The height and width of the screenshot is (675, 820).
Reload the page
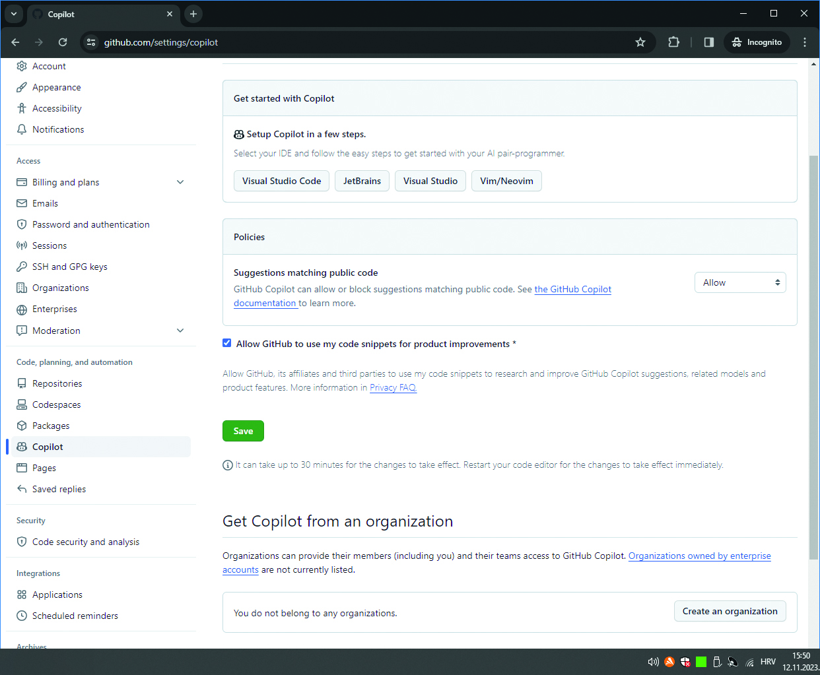63,42
